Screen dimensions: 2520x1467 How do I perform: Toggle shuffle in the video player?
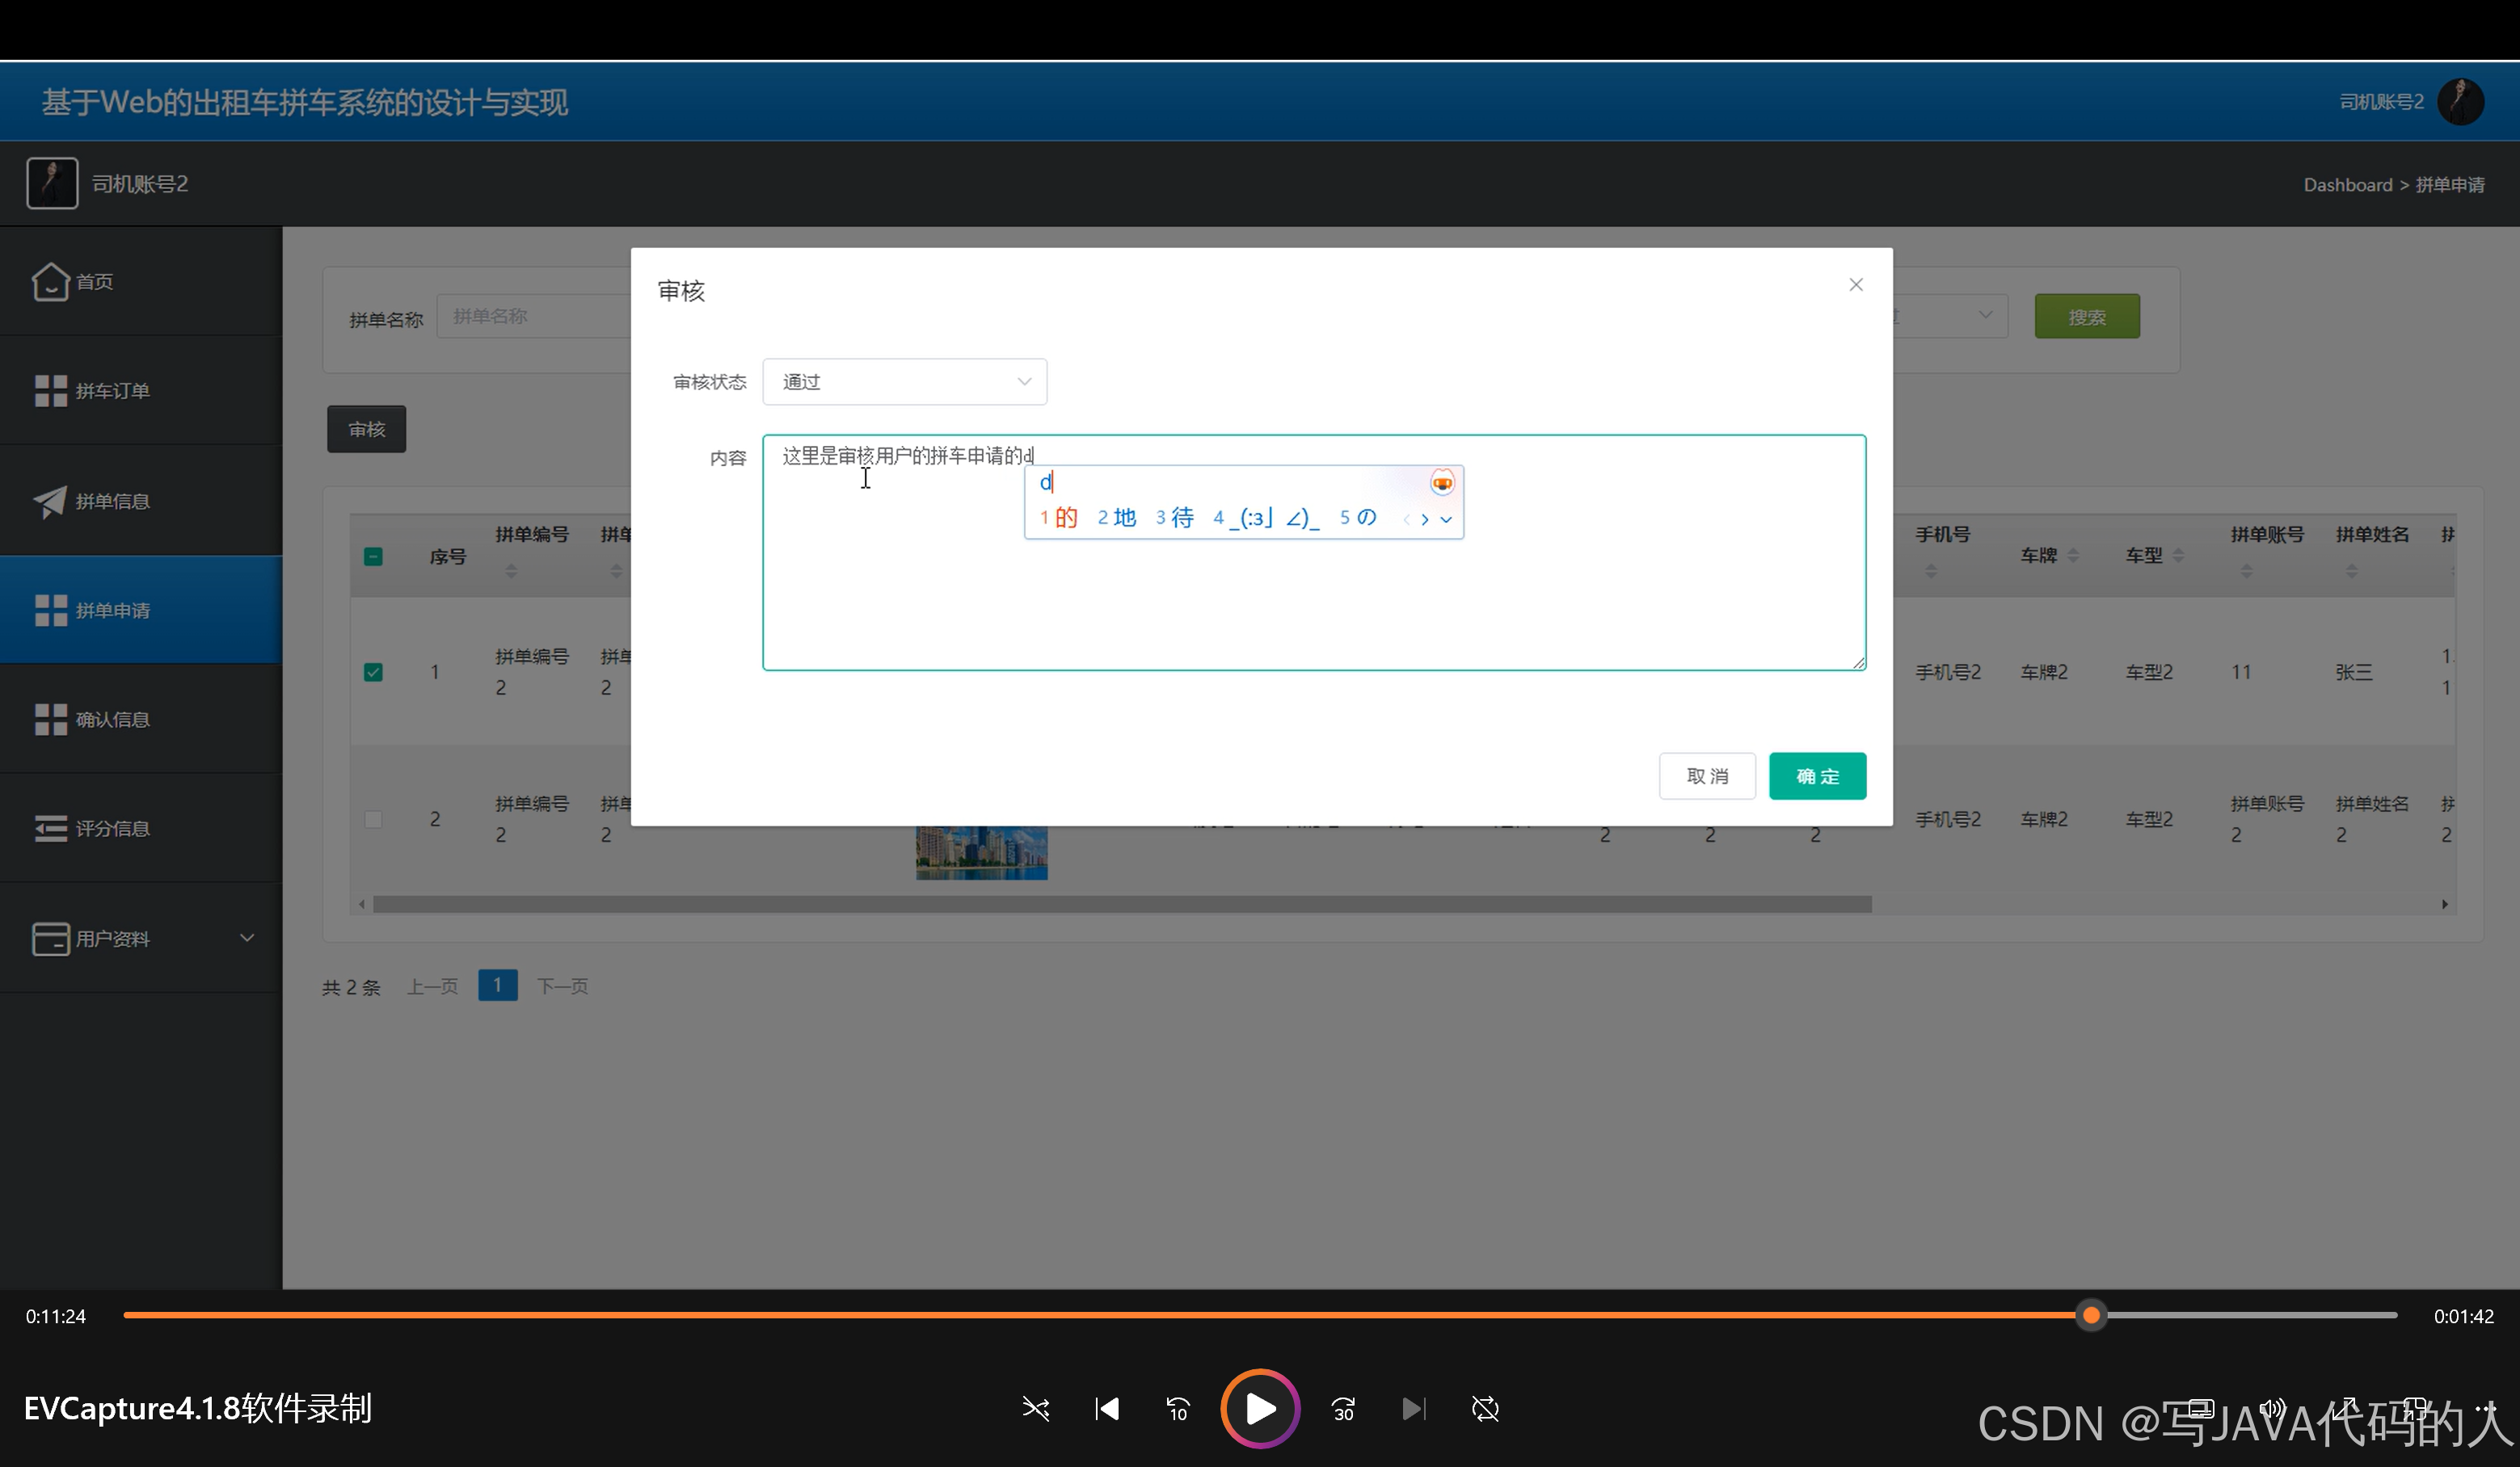pos(1036,1409)
